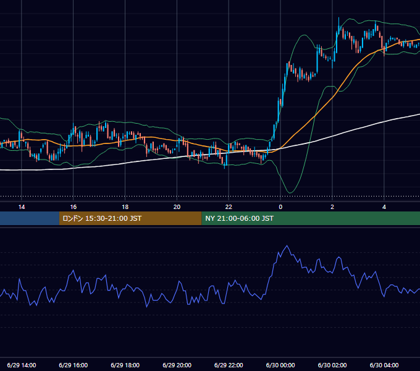Screen dimensions: 420x371
Task: Click time axis label 18
Action: pyautogui.click(x=125, y=207)
